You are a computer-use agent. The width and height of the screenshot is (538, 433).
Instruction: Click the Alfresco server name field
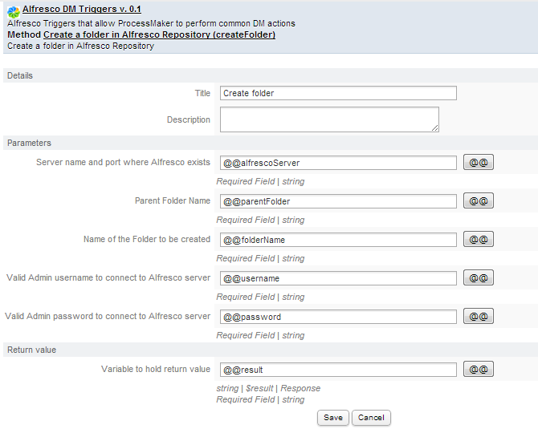pos(338,163)
